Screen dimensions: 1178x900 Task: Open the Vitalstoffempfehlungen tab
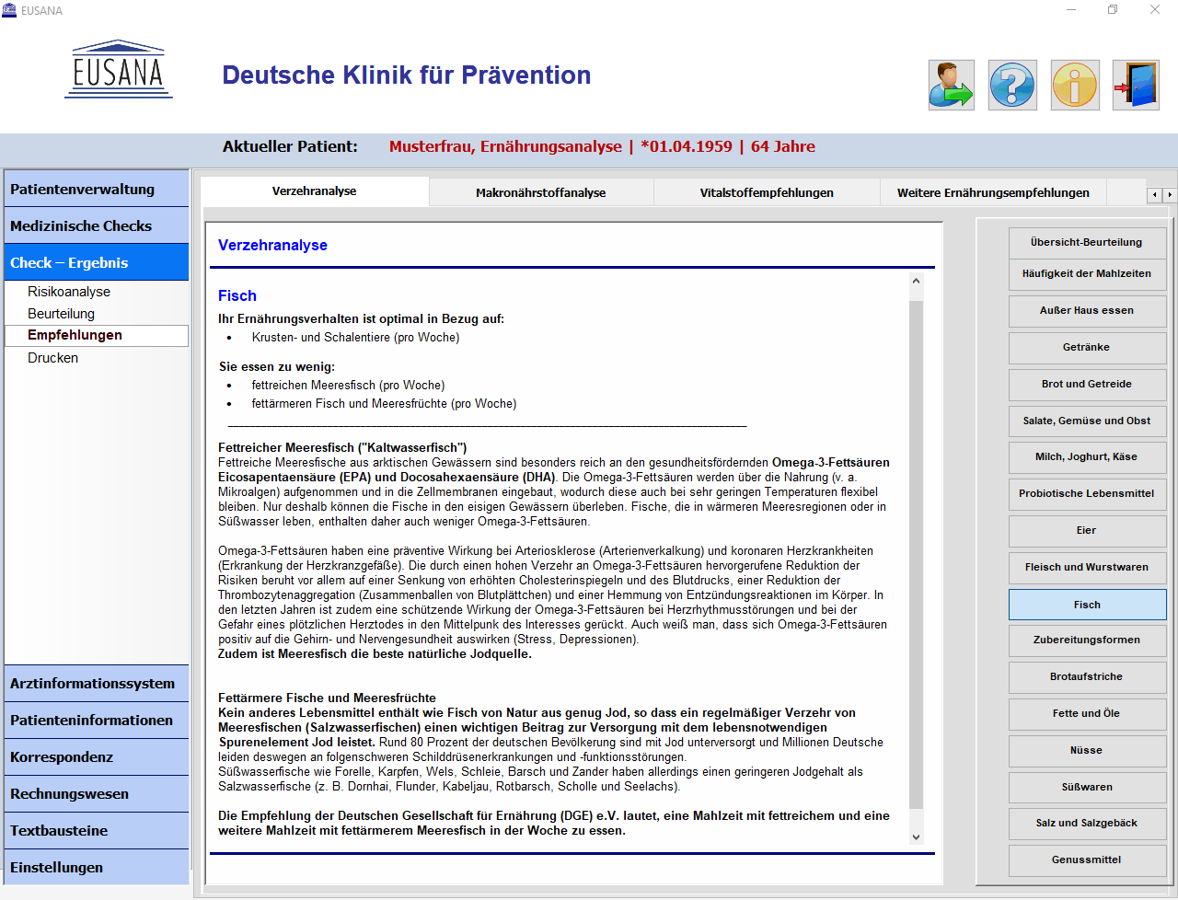click(767, 192)
